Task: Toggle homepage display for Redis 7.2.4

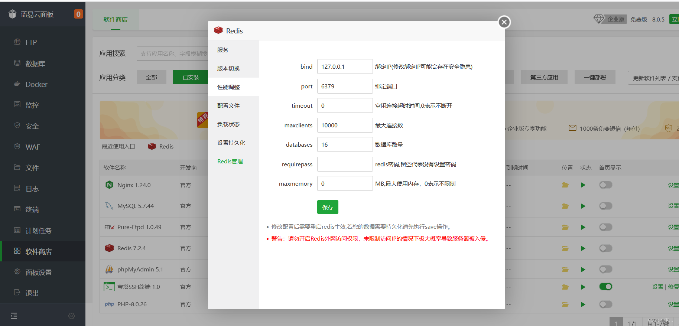Action: [x=605, y=248]
